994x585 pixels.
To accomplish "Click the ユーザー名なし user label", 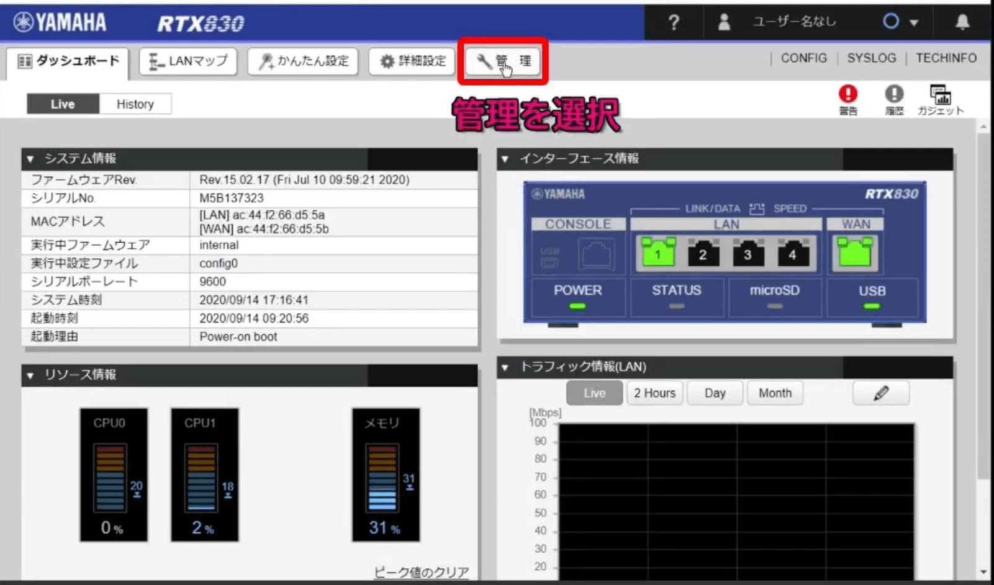I will [794, 22].
